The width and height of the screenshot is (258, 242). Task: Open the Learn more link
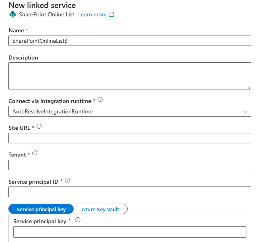pos(92,14)
